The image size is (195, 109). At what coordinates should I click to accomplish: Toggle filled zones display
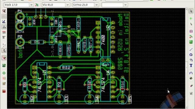point(4,65)
